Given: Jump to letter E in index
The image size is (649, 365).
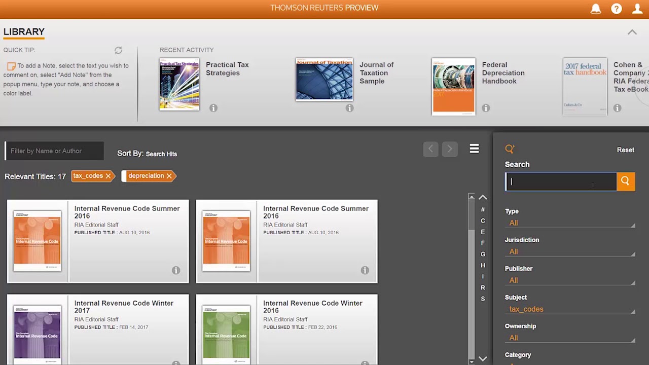Looking at the screenshot, I should pos(483,232).
